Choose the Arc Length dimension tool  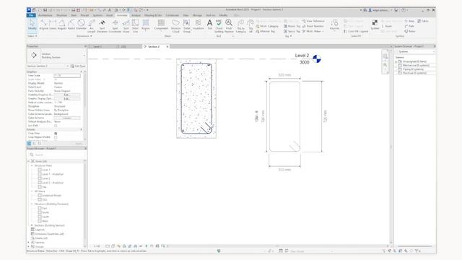92,26
